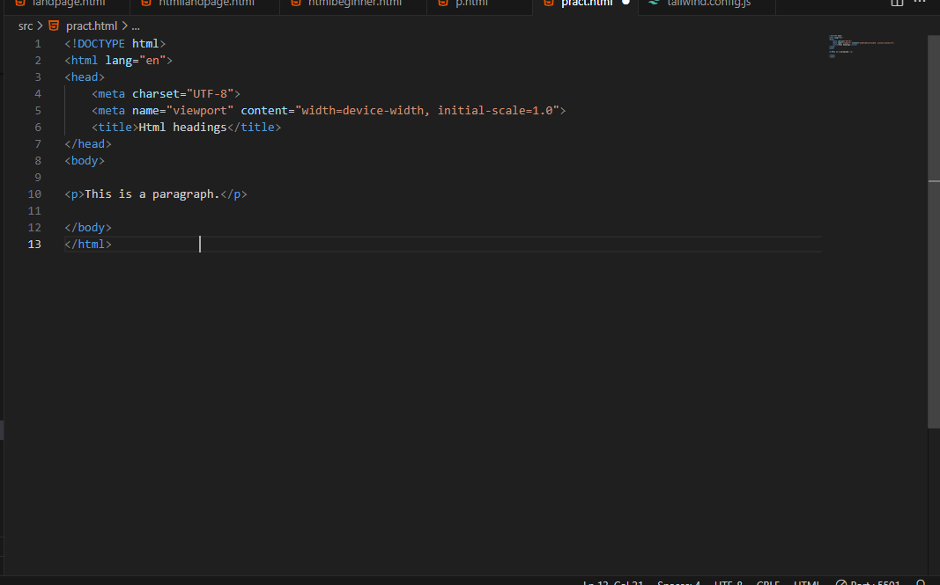This screenshot has width=940, height=585.
Task: Click the HTML icon on the pract.html tab
Action: tap(549, 3)
